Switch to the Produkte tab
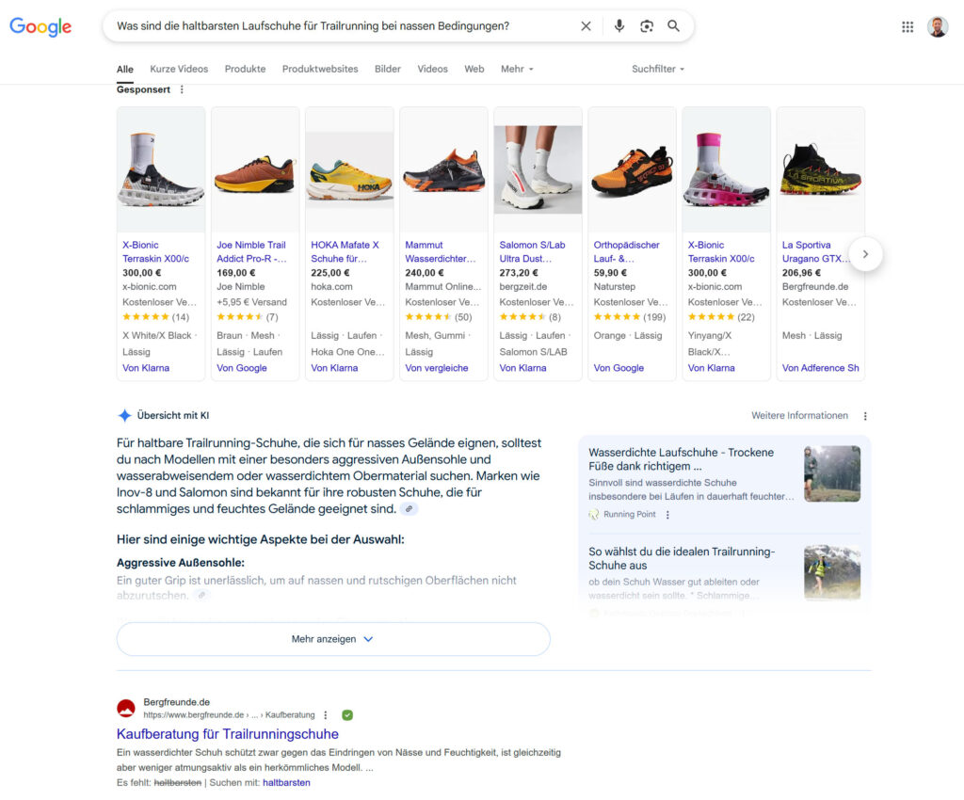Viewport: 964px width, 800px height. pos(246,69)
